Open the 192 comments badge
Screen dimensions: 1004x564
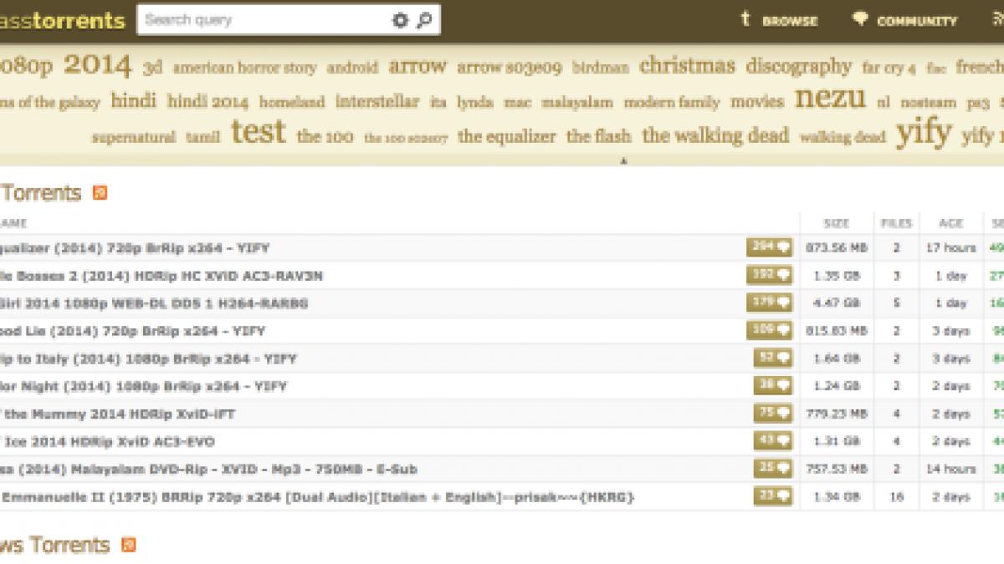click(x=769, y=275)
